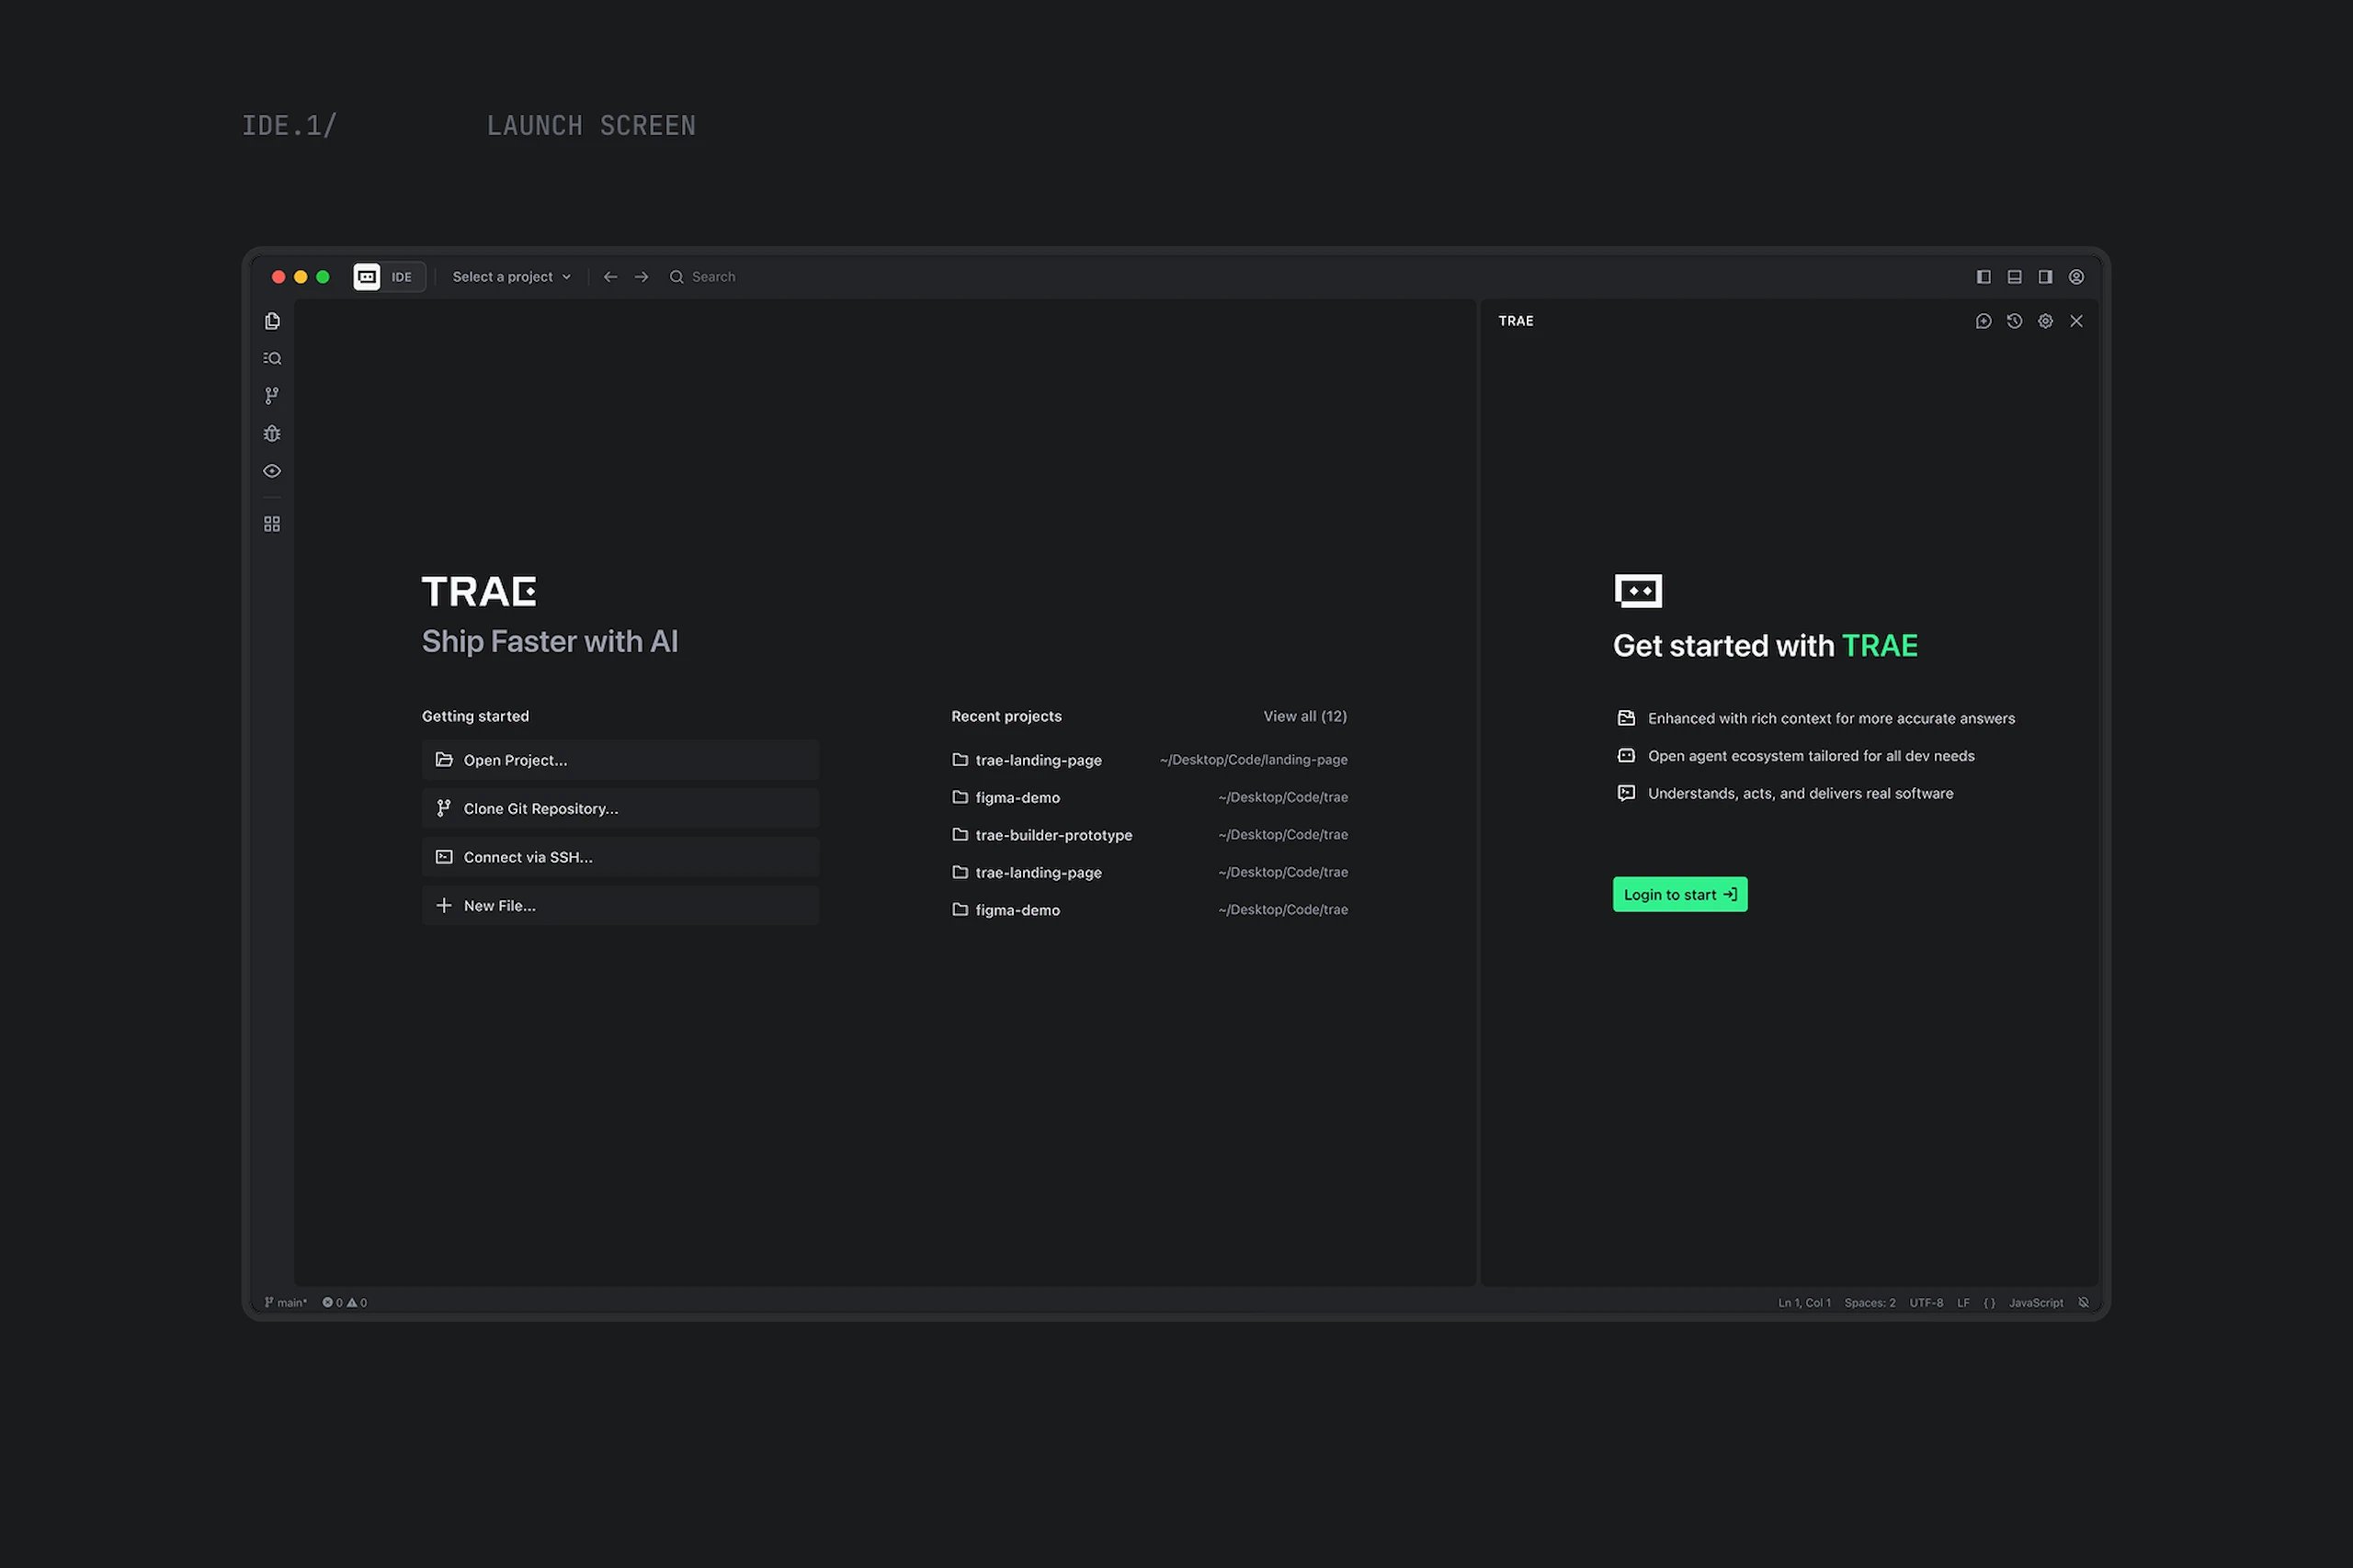Open the source control branch icon
Image resolution: width=2353 pixels, height=1568 pixels.
(272, 396)
